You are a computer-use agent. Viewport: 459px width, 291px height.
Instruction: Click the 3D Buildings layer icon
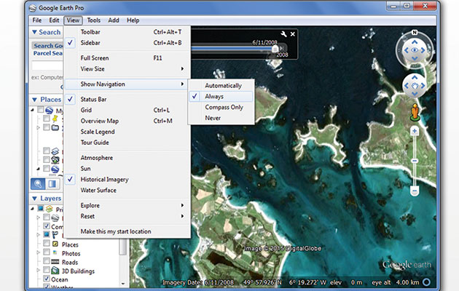tap(55, 271)
